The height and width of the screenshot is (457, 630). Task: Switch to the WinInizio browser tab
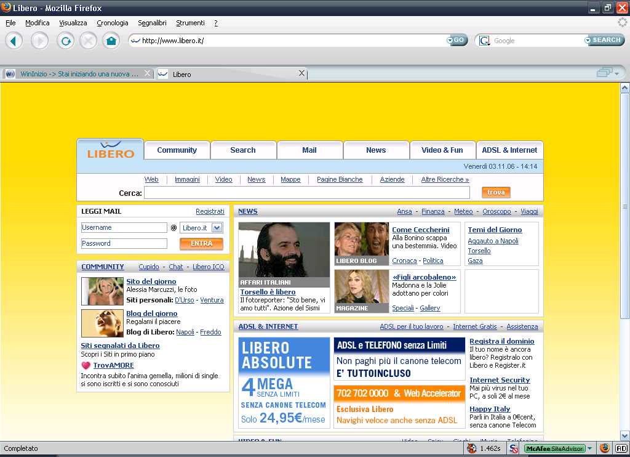coord(79,74)
